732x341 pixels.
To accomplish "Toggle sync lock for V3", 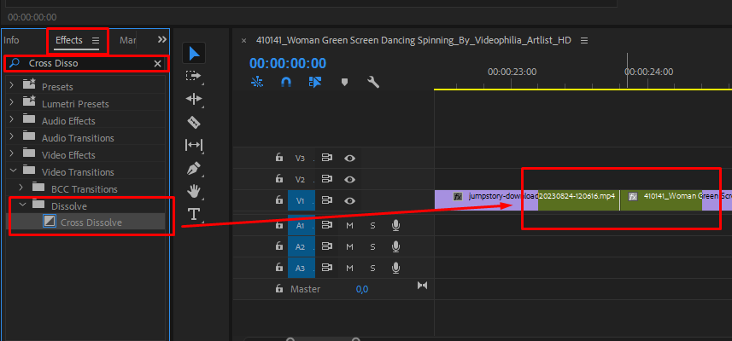I will [327, 158].
